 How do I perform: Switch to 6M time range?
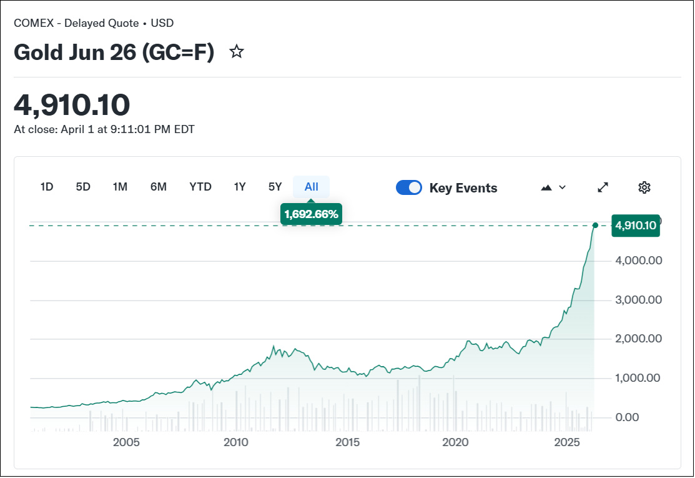coord(158,187)
